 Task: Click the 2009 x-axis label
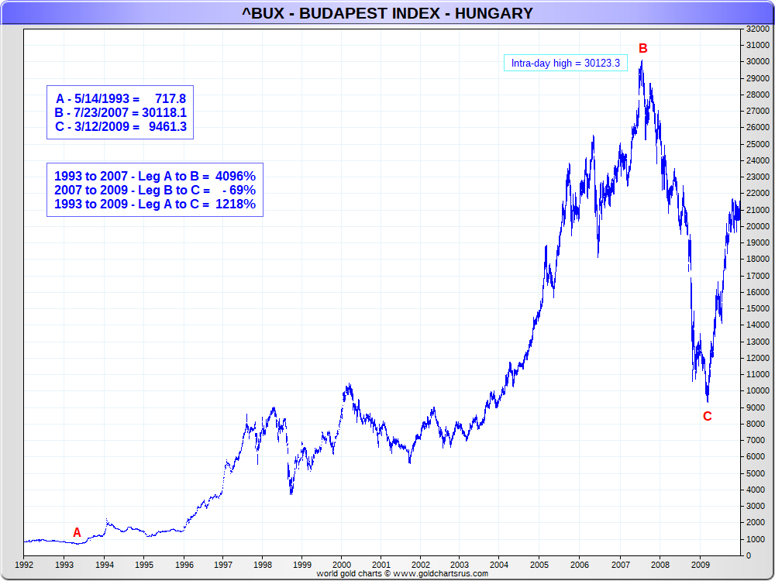(x=700, y=564)
